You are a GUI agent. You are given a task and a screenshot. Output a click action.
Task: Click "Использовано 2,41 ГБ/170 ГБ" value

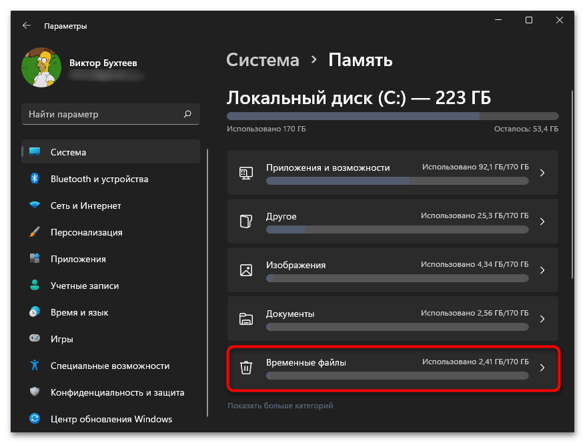[x=476, y=362]
